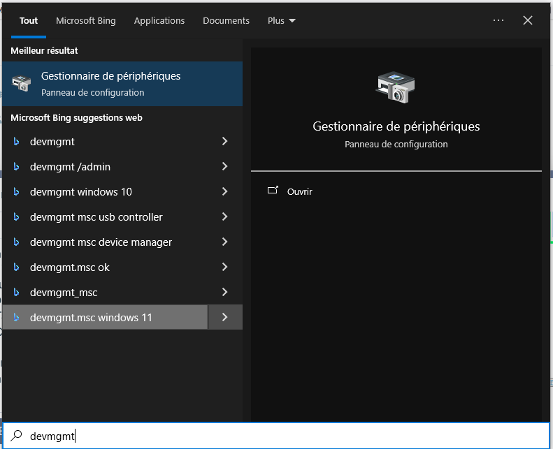Open the devmgmt msc device manager suggestion
The image size is (553, 449).
[x=101, y=242]
